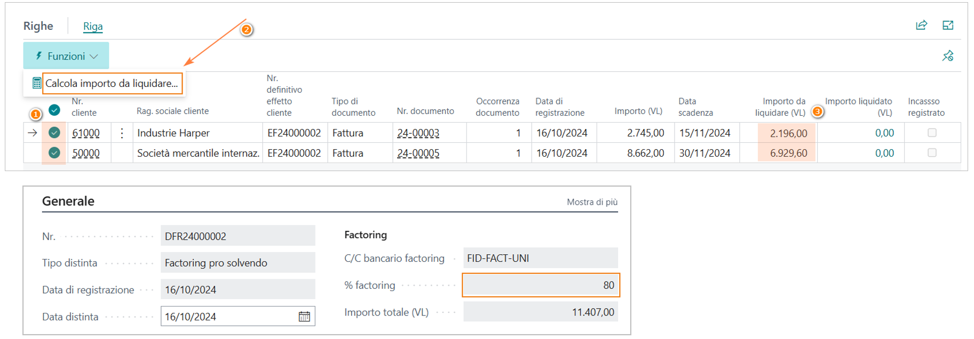Screen dimensions: 974x339
Task: Click the row arrow before customer 61000
Action: [33, 133]
